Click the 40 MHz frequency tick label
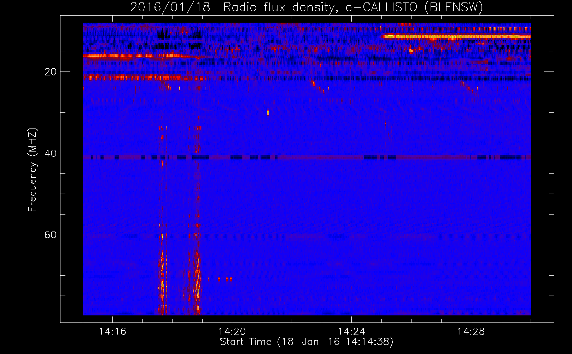572x354 pixels. [50, 153]
